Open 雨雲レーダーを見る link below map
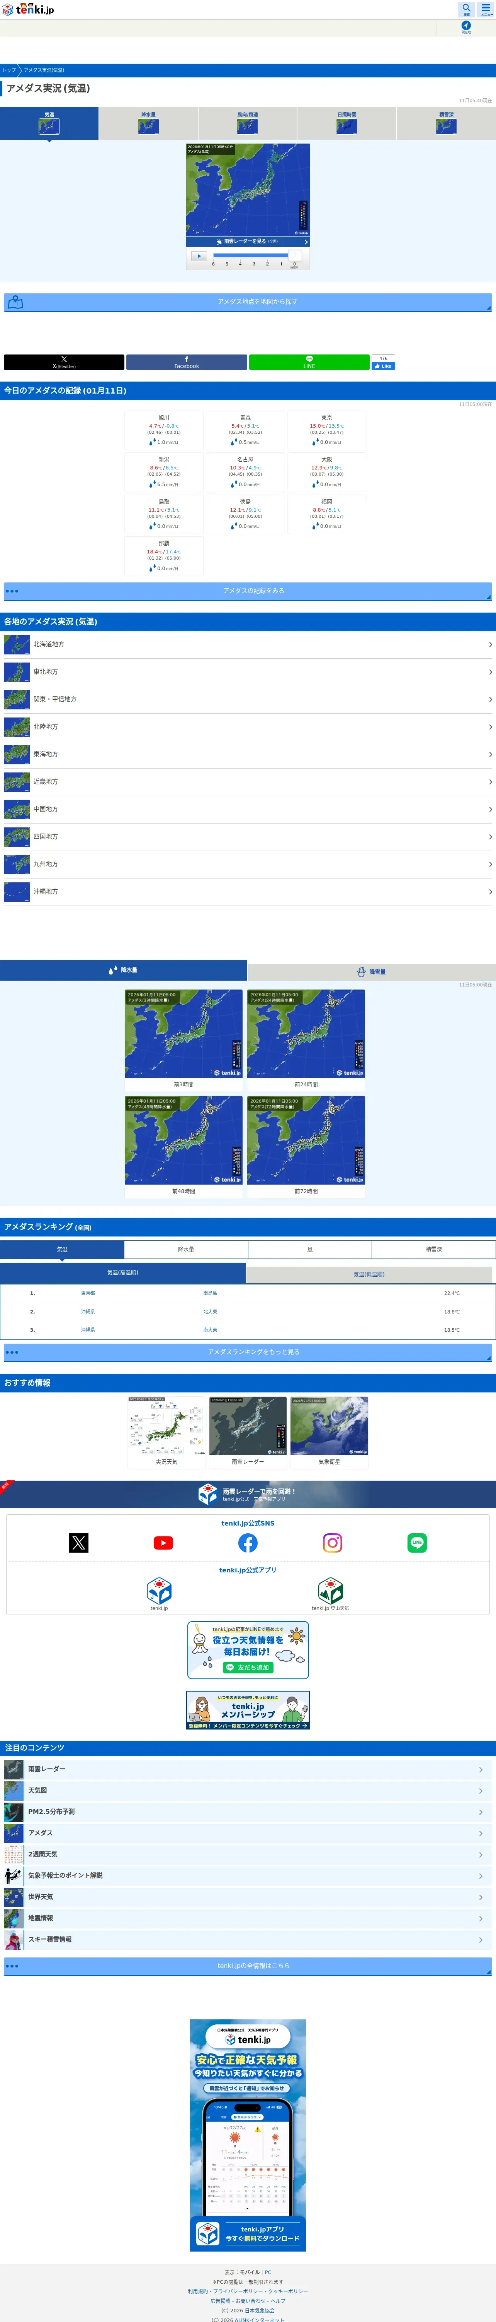 coord(248,241)
